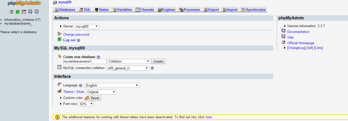Switch to the Engines tab
The width and height of the screenshot is (348, 121).
point(166,10)
